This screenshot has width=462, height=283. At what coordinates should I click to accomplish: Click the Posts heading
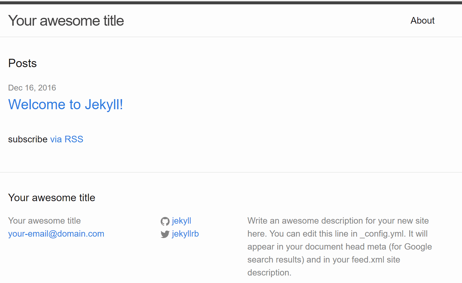pos(22,63)
